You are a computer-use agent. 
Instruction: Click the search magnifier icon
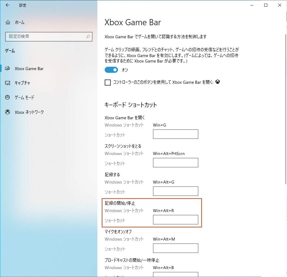pos(88,36)
